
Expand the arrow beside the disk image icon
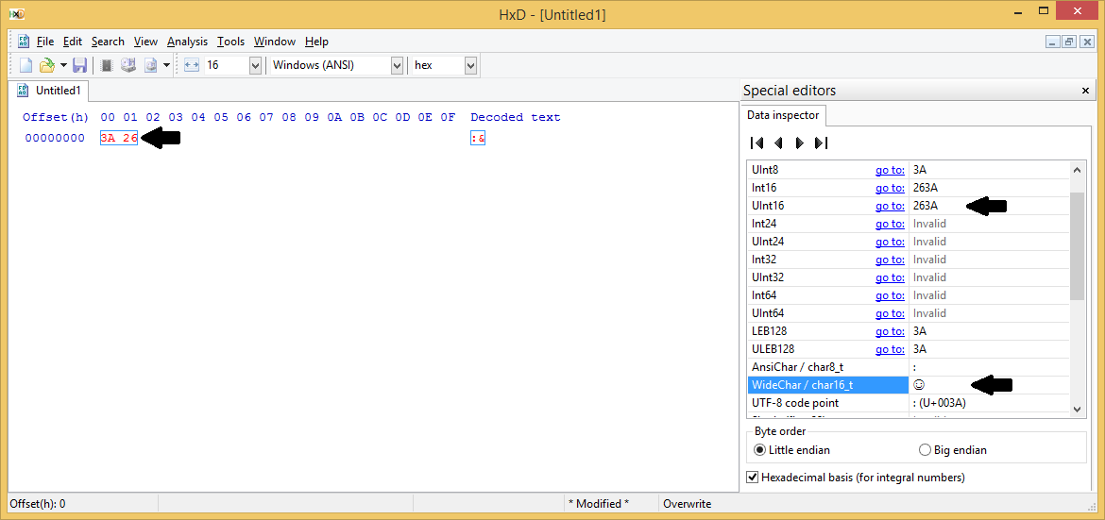click(x=166, y=65)
